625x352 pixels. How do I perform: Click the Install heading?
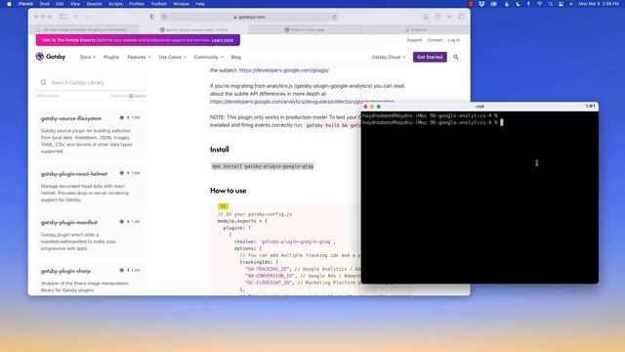pyautogui.click(x=219, y=150)
